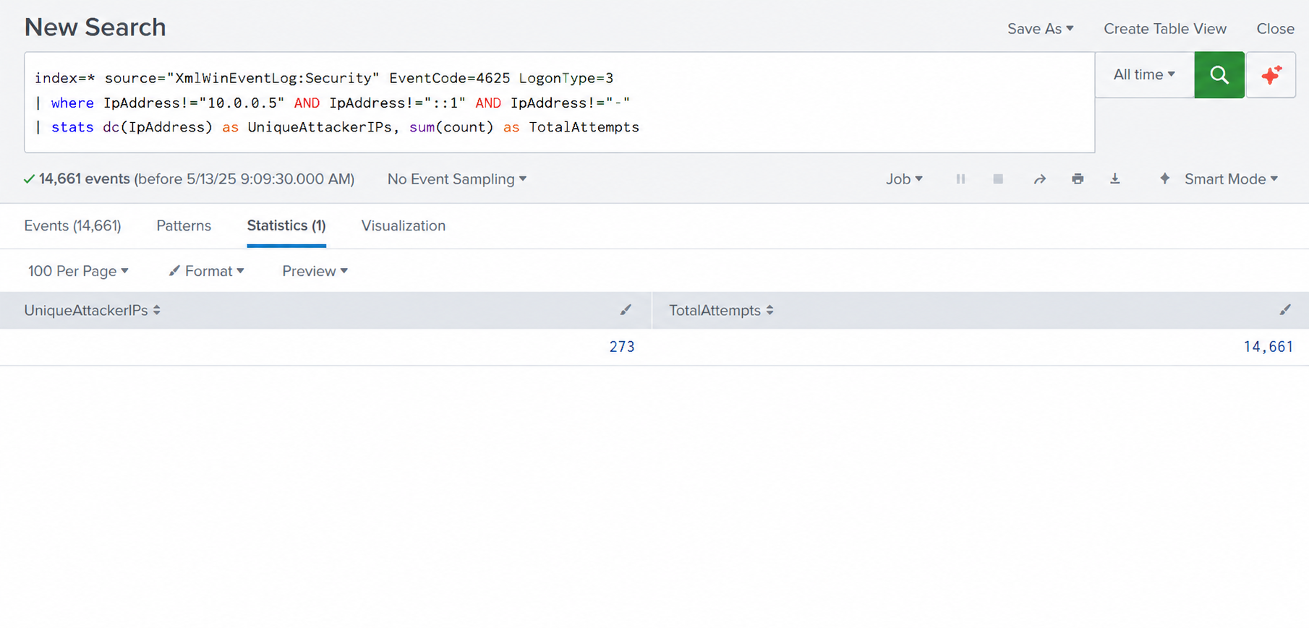Expand the Preview dropdown
Viewport: 1309px width, 628px height.
coord(315,271)
